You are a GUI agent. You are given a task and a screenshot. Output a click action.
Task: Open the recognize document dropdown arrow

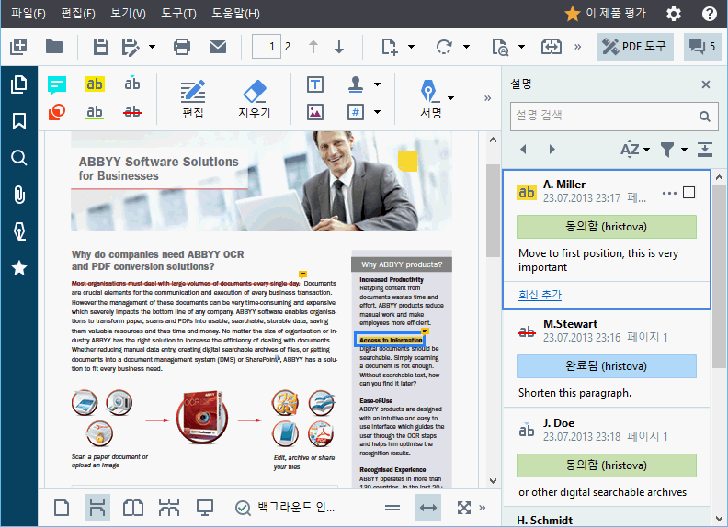tap(521, 47)
